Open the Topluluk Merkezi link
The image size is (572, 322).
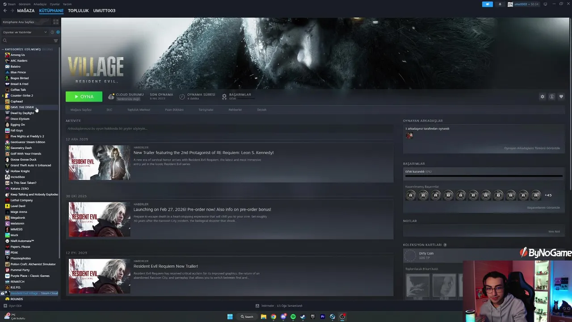pyautogui.click(x=139, y=110)
